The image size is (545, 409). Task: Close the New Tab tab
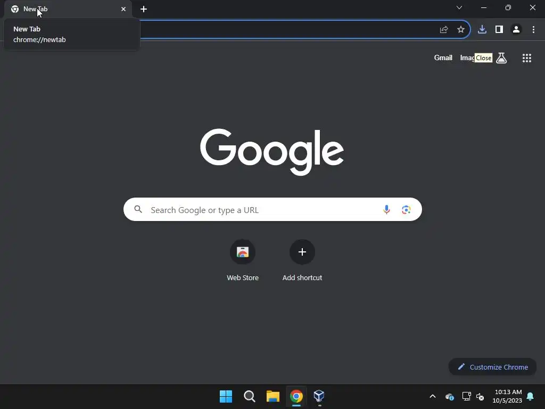123,9
